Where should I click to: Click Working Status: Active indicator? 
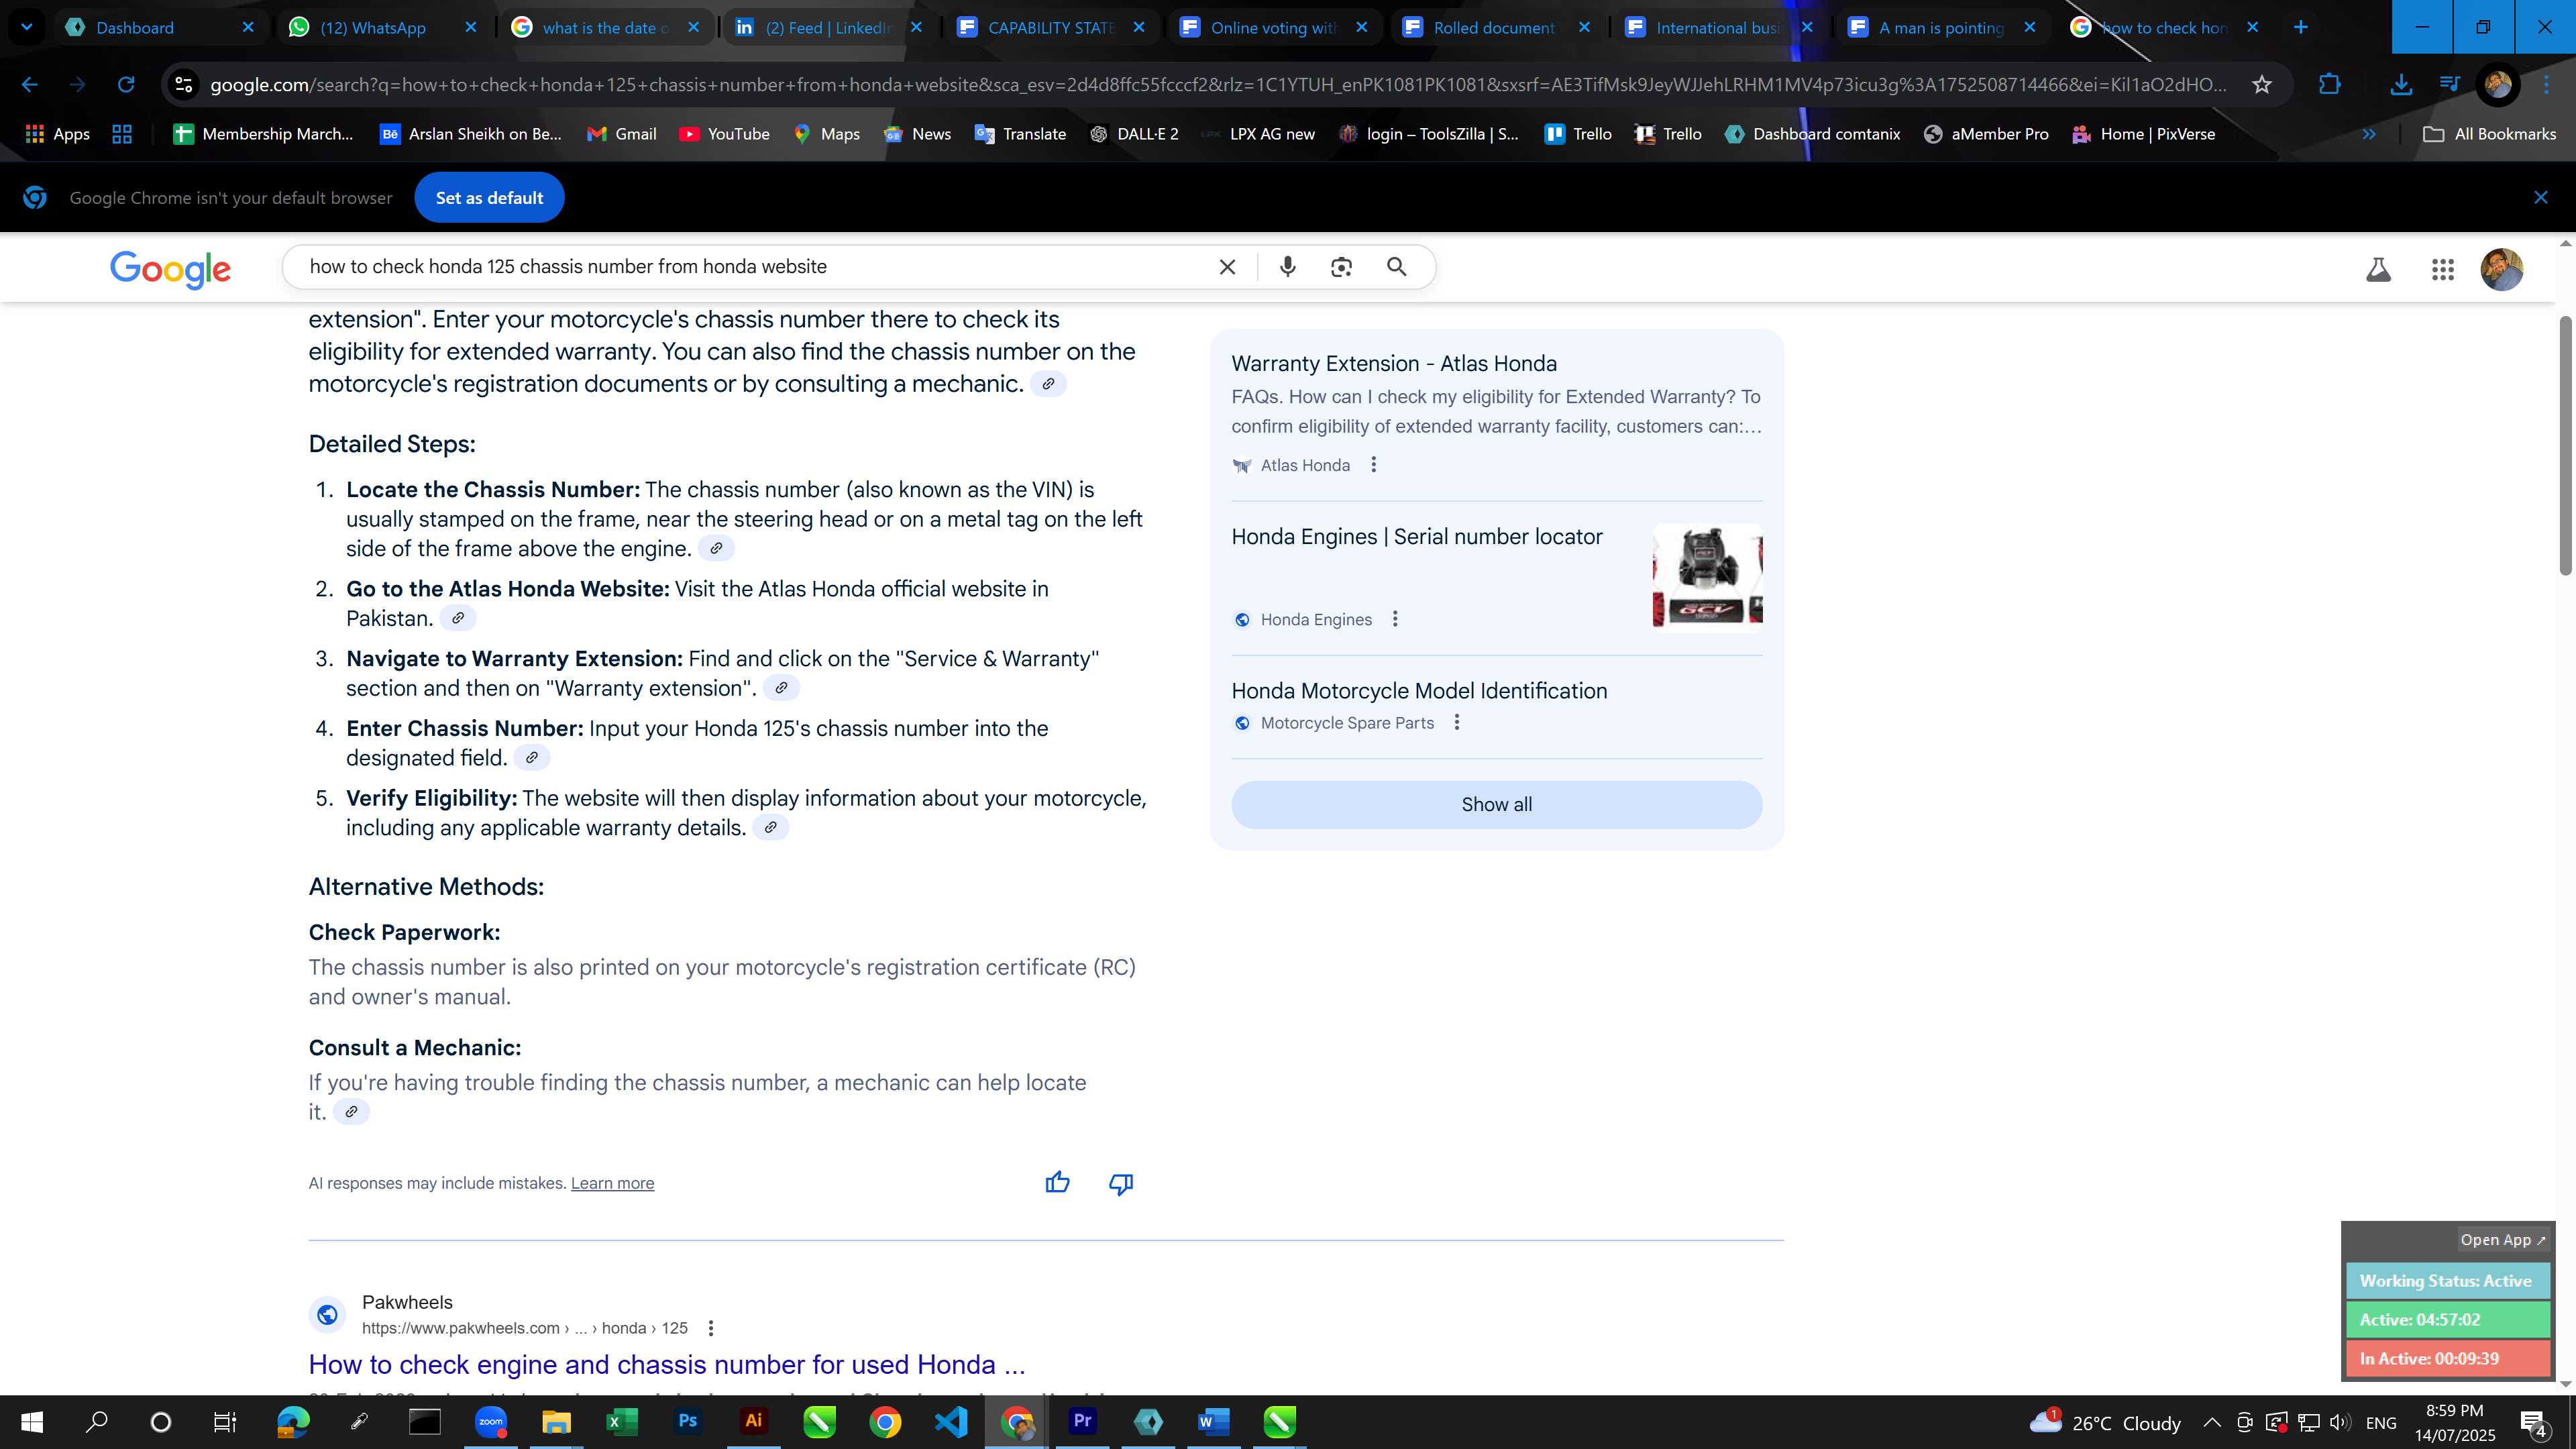(2447, 1281)
